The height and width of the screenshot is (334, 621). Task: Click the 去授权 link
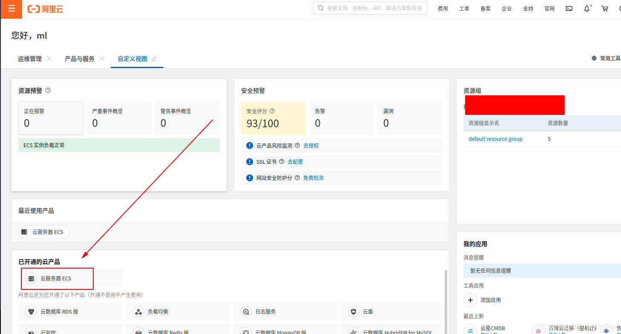click(311, 146)
